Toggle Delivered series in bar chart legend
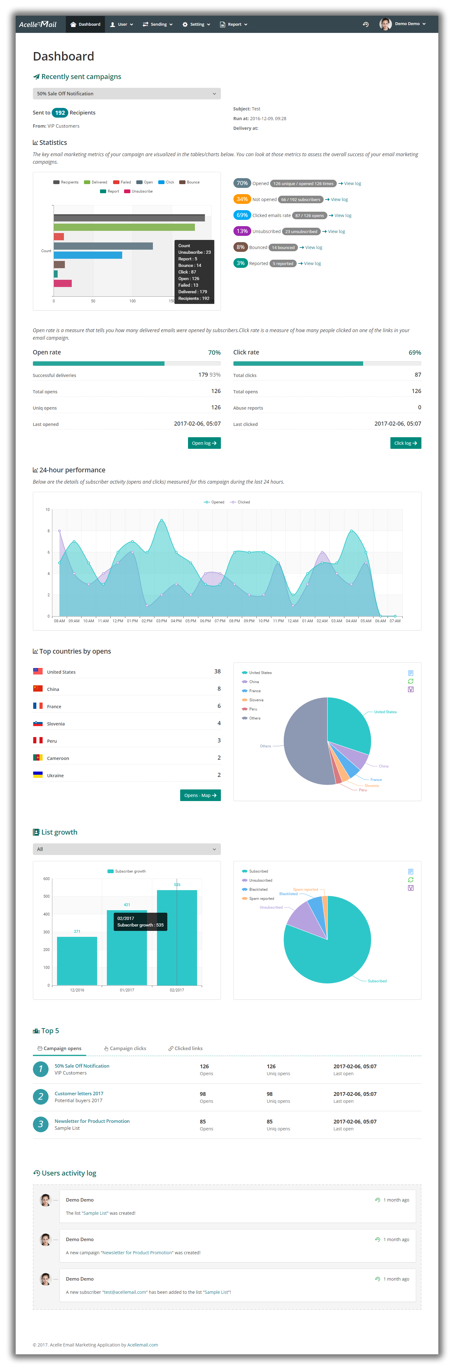The height and width of the screenshot is (1370, 454). point(96,183)
